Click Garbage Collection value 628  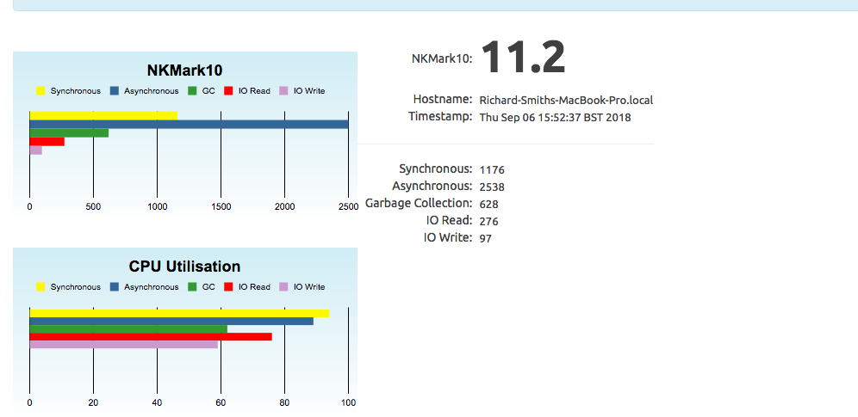pos(489,204)
